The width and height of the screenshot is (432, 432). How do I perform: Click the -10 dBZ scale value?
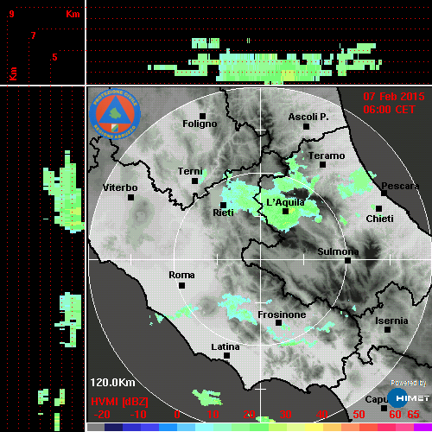138,415
